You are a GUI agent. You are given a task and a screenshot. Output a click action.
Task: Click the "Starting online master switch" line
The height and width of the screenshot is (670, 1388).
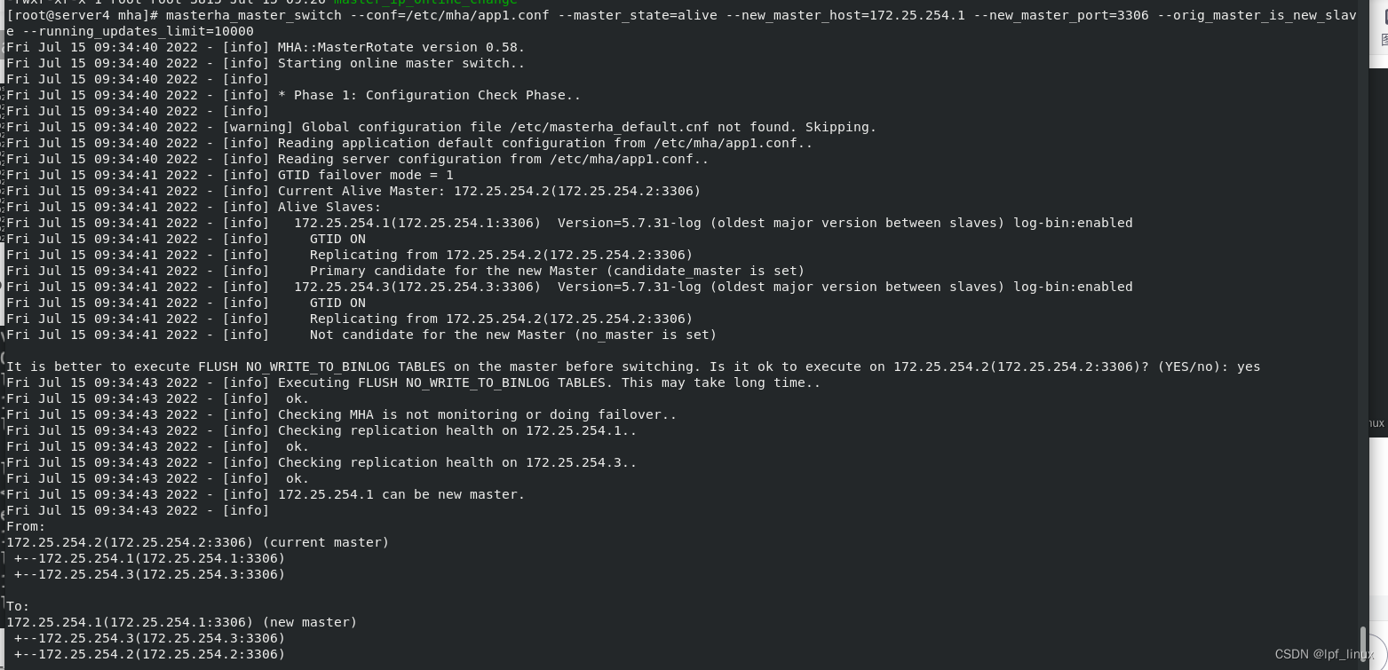pyautogui.click(x=401, y=63)
